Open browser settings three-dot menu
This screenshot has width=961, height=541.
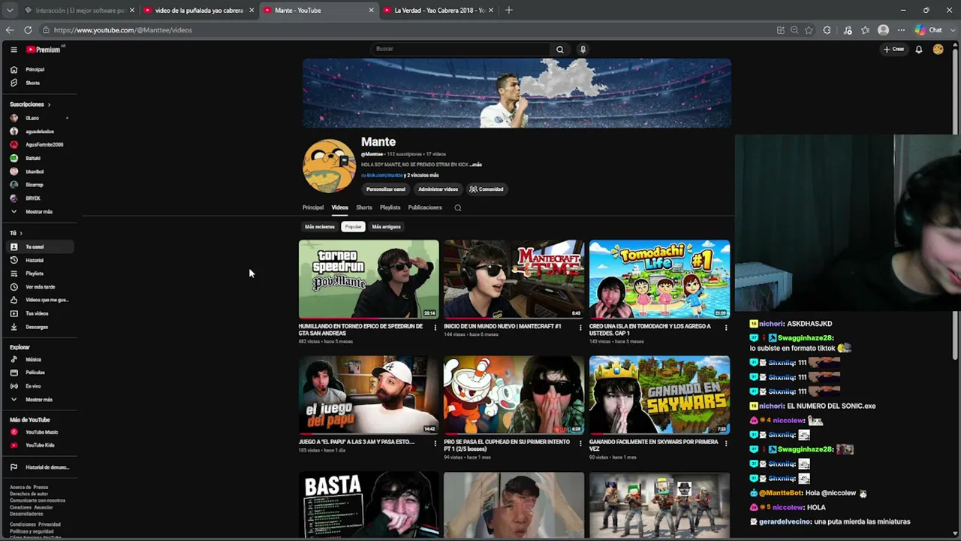click(x=901, y=30)
